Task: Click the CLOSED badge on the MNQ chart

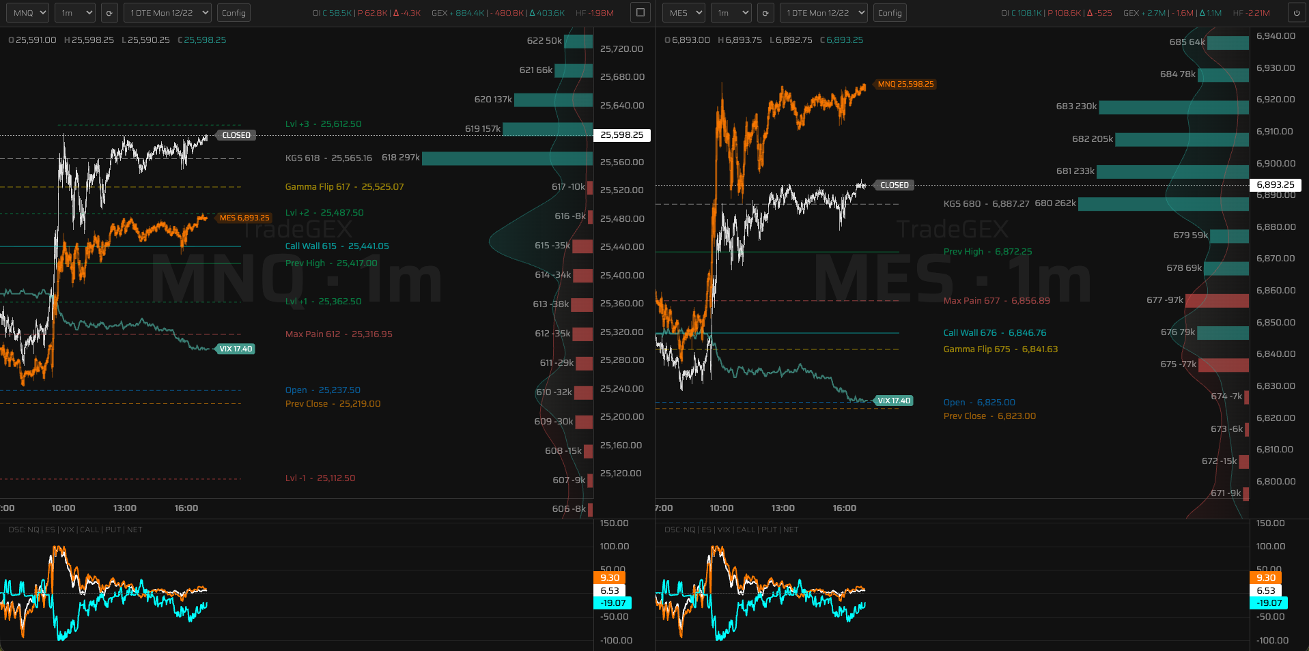Action: pyautogui.click(x=236, y=135)
